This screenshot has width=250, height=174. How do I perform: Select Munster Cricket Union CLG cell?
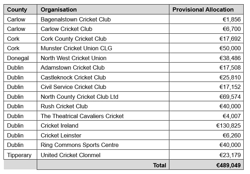pos(76,48)
